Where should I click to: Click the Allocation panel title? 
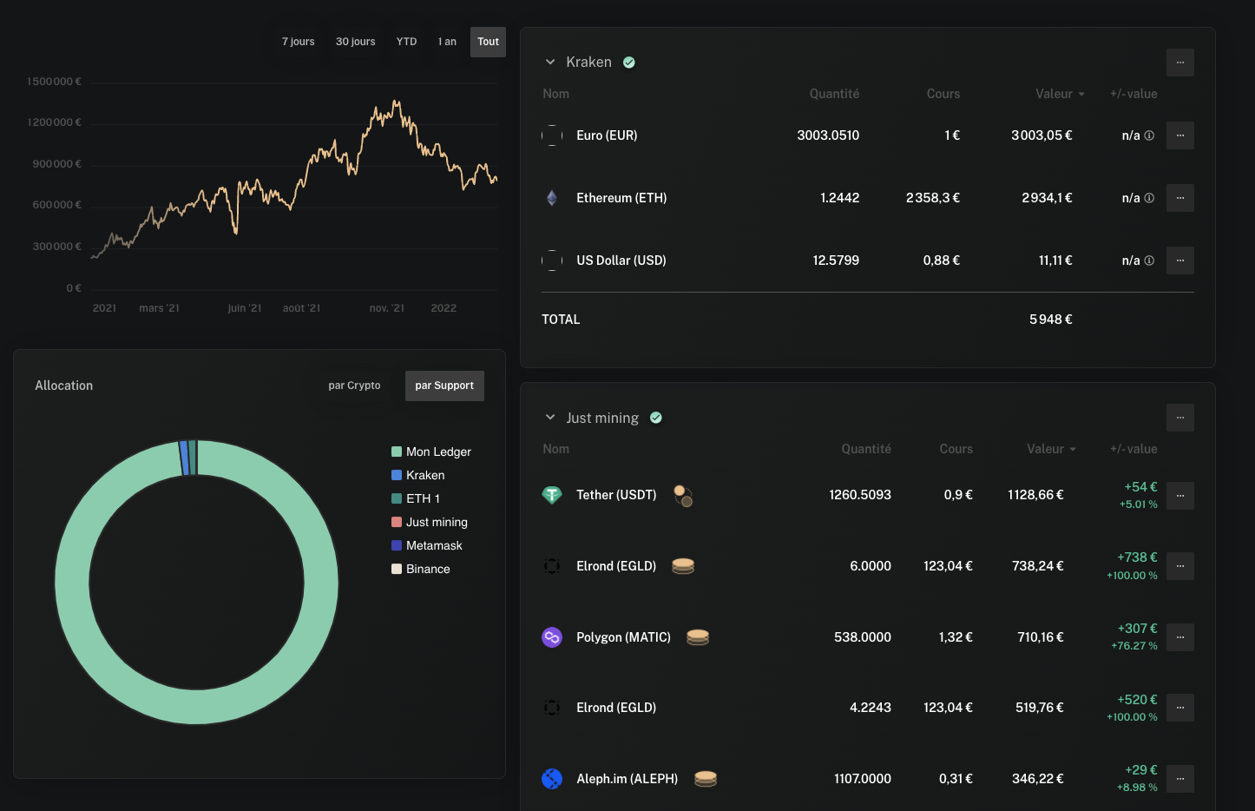point(64,386)
